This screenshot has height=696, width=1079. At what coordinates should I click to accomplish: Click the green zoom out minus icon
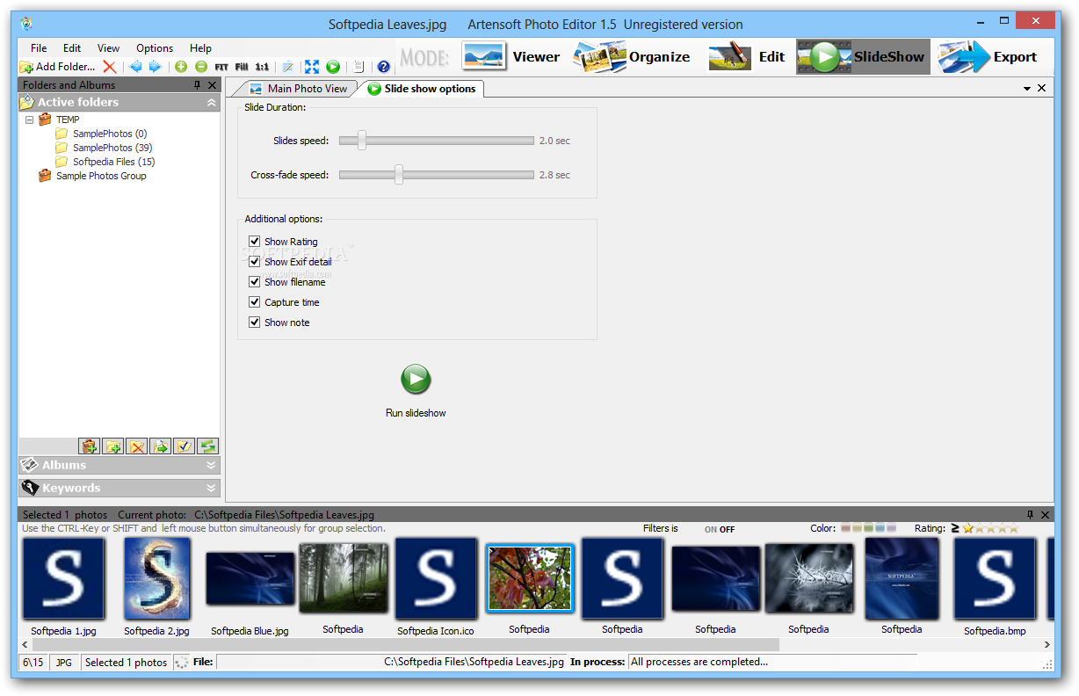(x=201, y=67)
